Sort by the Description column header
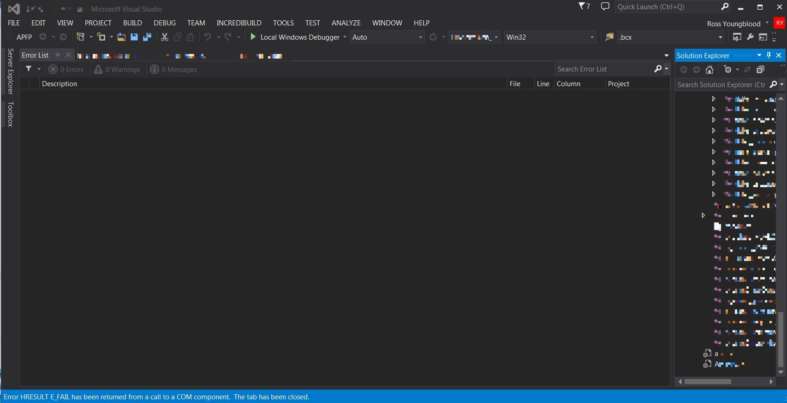This screenshot has width=787, height=403. [x=60, y=83]
